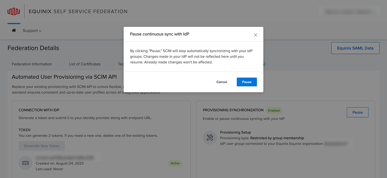
Task: Cancel the pause sync dialog
Action: 222,82
